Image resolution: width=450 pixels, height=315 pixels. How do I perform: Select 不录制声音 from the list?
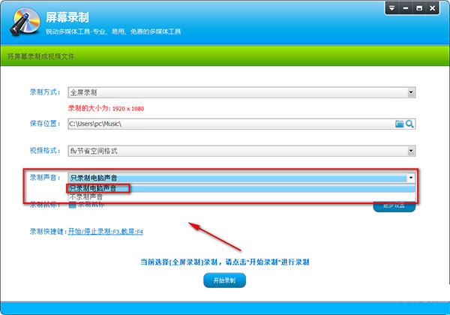tap(87, 196)
